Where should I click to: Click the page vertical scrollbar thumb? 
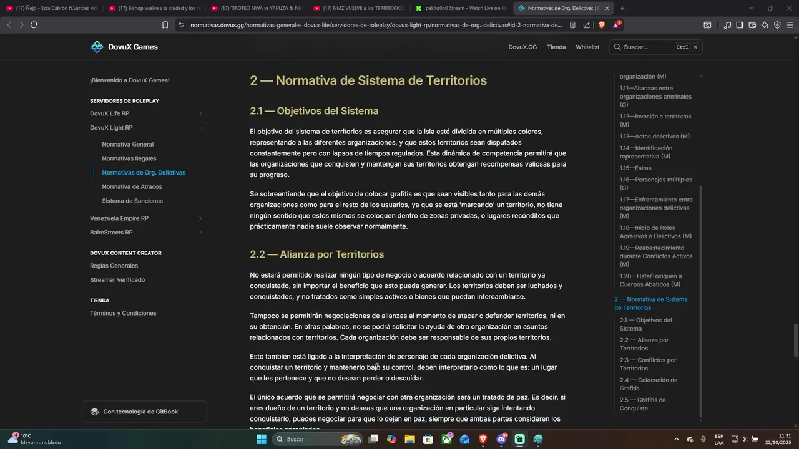(796, 341)
